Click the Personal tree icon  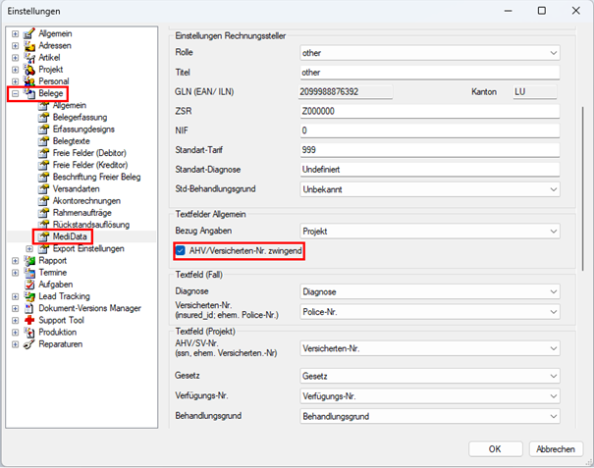[29, 81]
